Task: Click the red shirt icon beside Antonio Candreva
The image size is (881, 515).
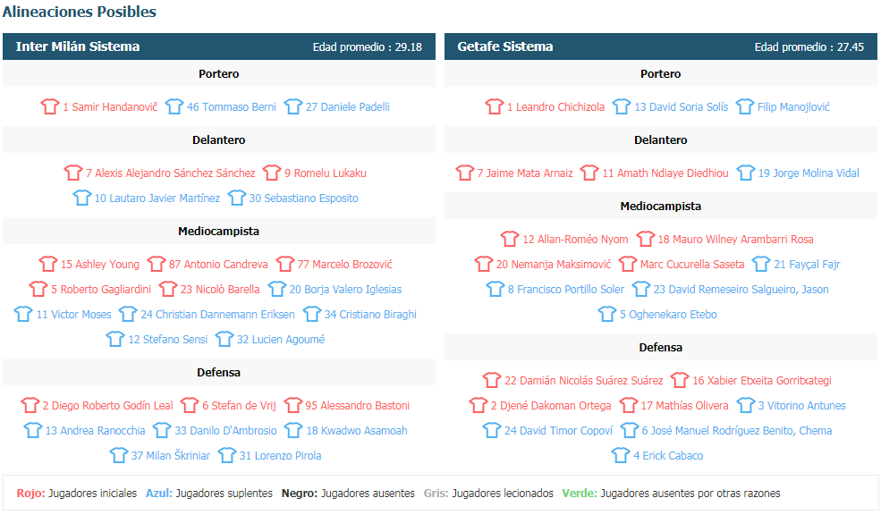Action: point(157,264)
